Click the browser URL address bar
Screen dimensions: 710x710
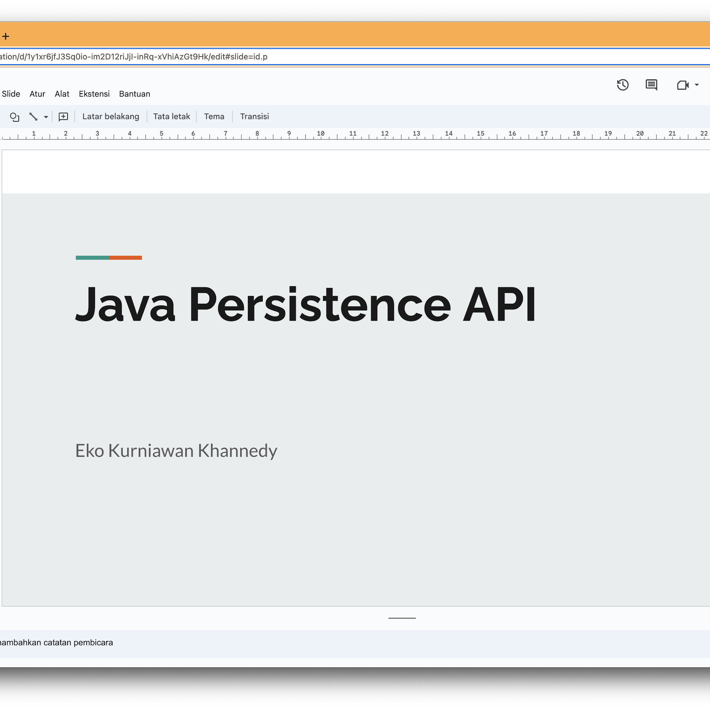[x=331, y=57]
